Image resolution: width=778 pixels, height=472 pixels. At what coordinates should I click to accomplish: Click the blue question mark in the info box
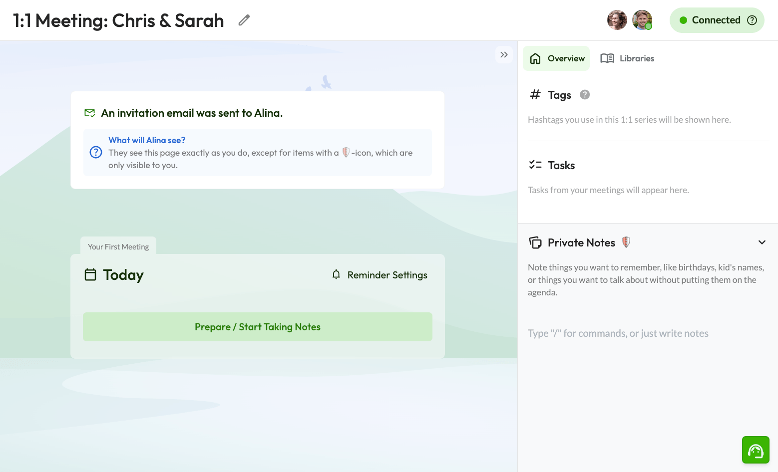coord(95,152)
